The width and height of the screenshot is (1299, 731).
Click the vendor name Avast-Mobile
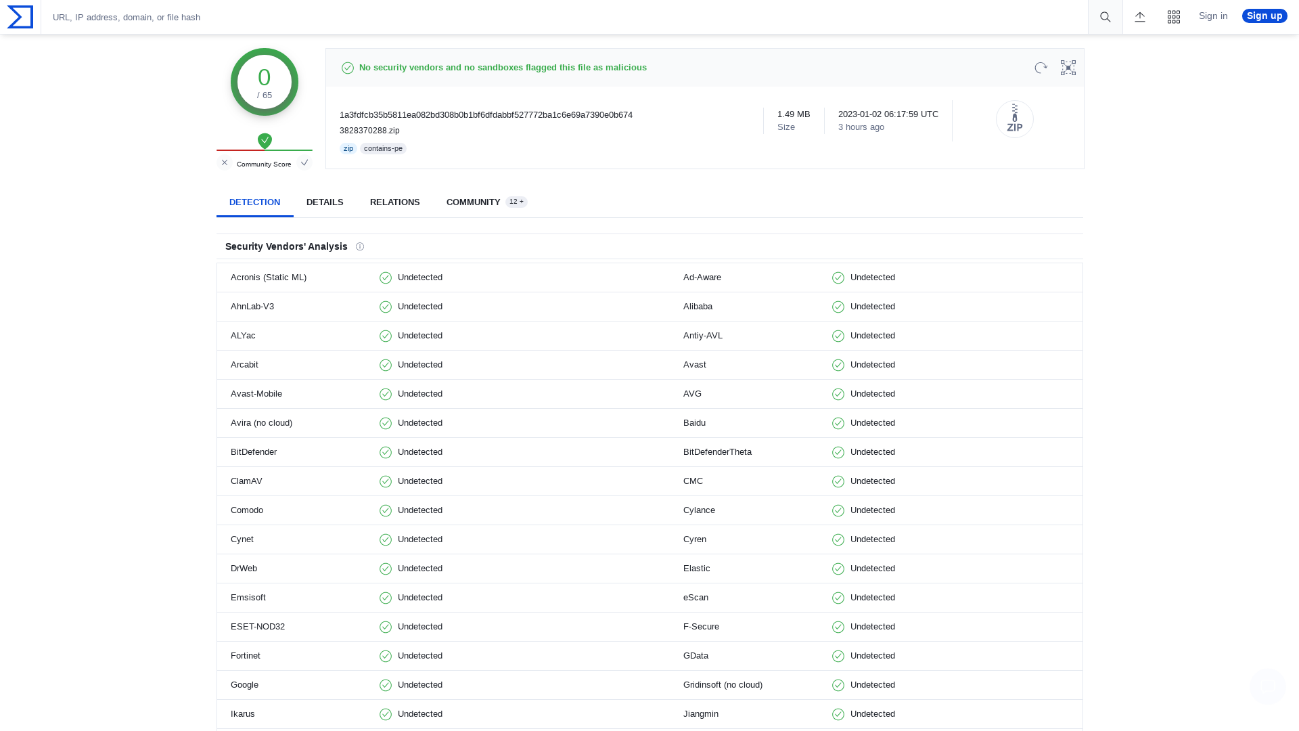256,394
